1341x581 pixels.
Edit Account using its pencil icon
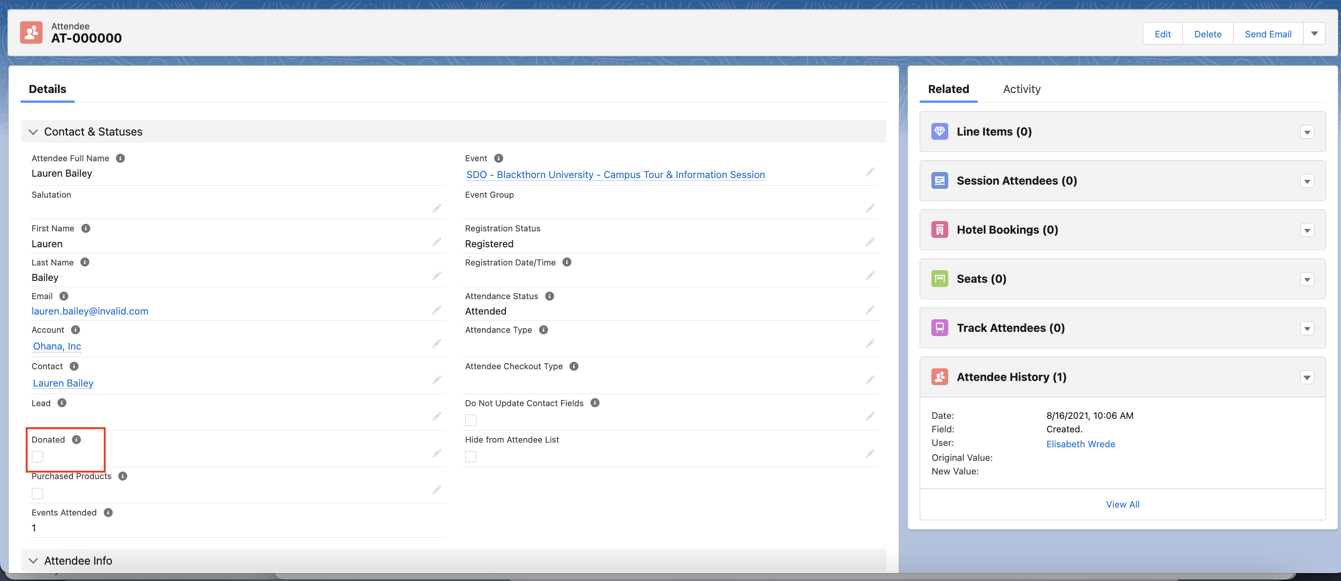click(x=437, y=344)
